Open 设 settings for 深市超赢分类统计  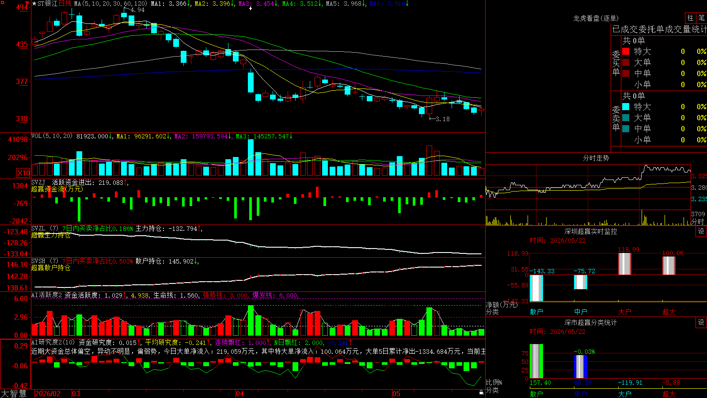[x=701, y=322]
